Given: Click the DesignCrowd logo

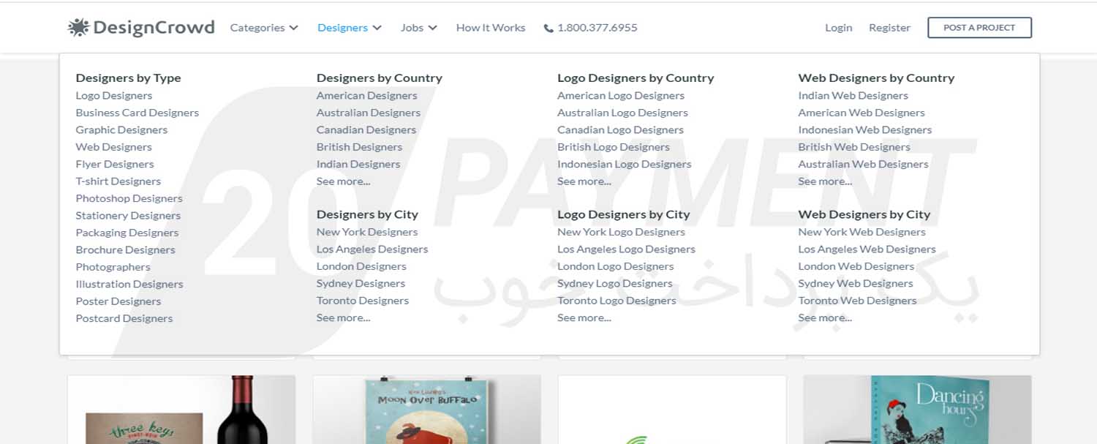Looking at the screenshot, I should (x=141, y=28).
